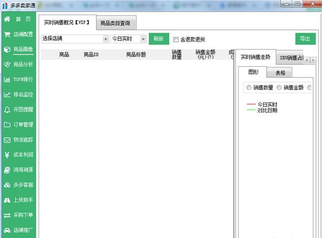Open 成本利润 yen icon
The height and width of the screenshot is (238, 322).
[7, 155]
